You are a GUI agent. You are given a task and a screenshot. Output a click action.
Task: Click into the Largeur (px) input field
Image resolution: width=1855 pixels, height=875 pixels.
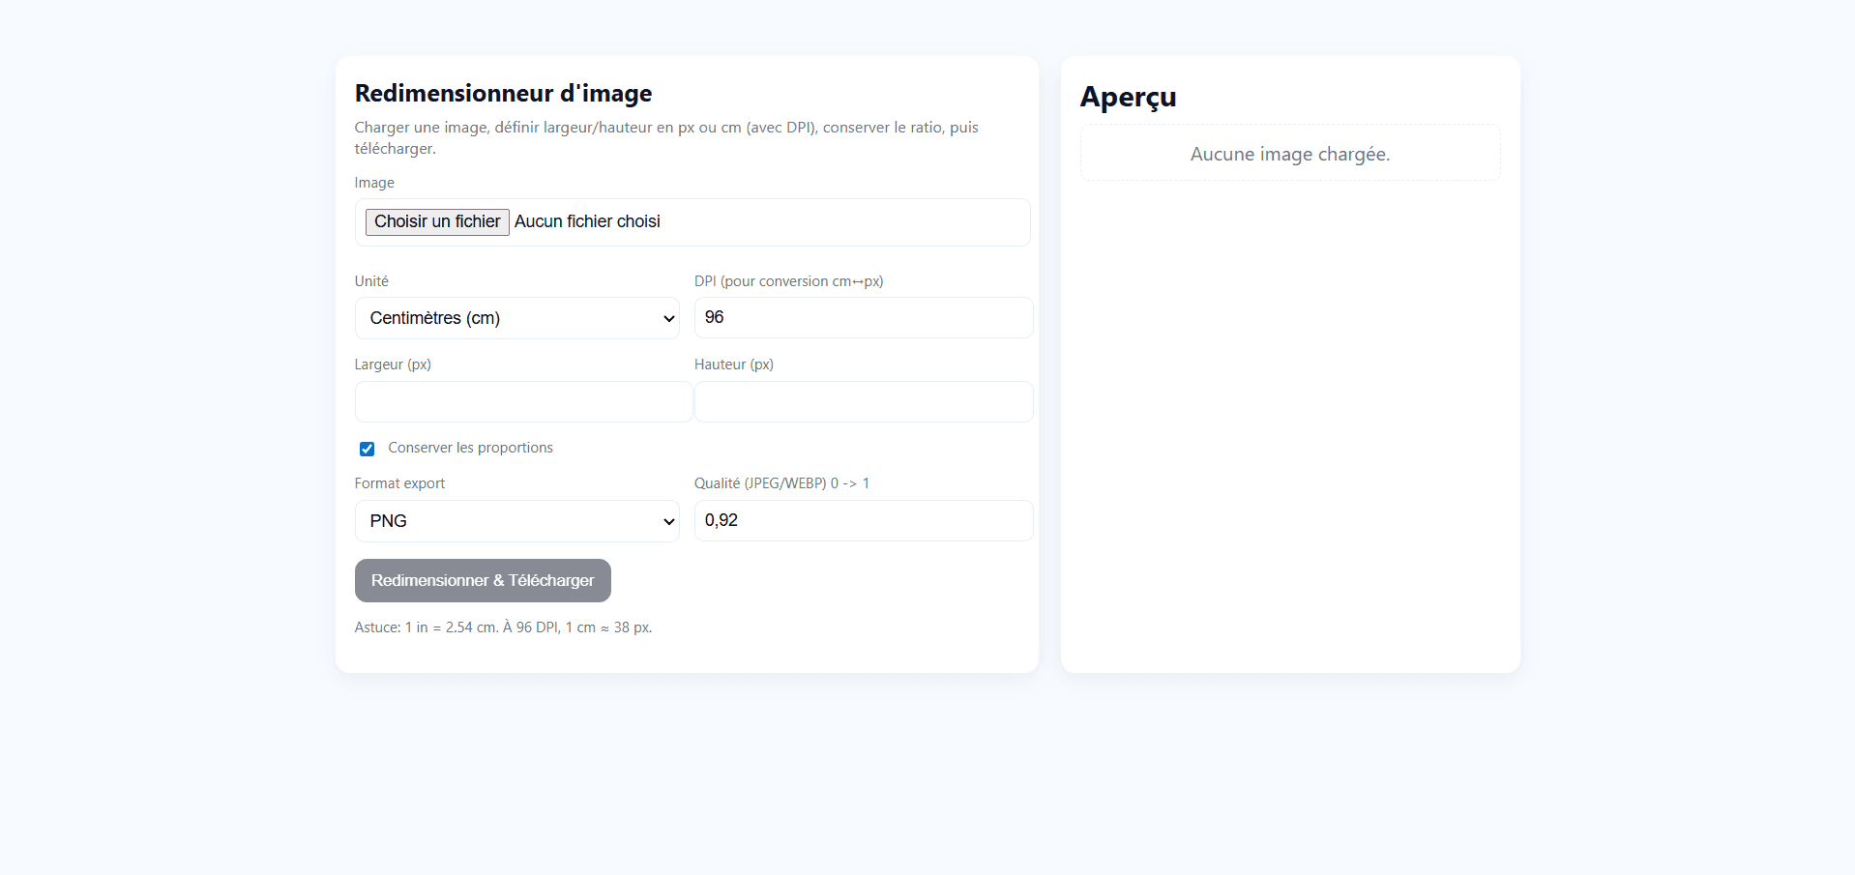[523, 401]
